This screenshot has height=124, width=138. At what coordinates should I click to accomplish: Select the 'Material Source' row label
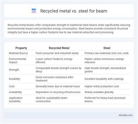tap(18, 53)
